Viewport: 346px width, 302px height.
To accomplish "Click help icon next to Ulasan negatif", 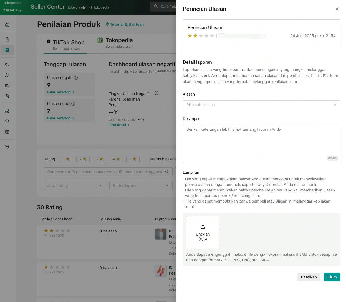I will pos(76,78).
